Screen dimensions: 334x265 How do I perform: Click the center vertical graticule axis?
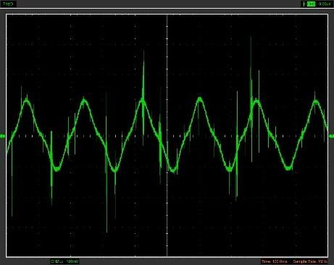(167, 135)
